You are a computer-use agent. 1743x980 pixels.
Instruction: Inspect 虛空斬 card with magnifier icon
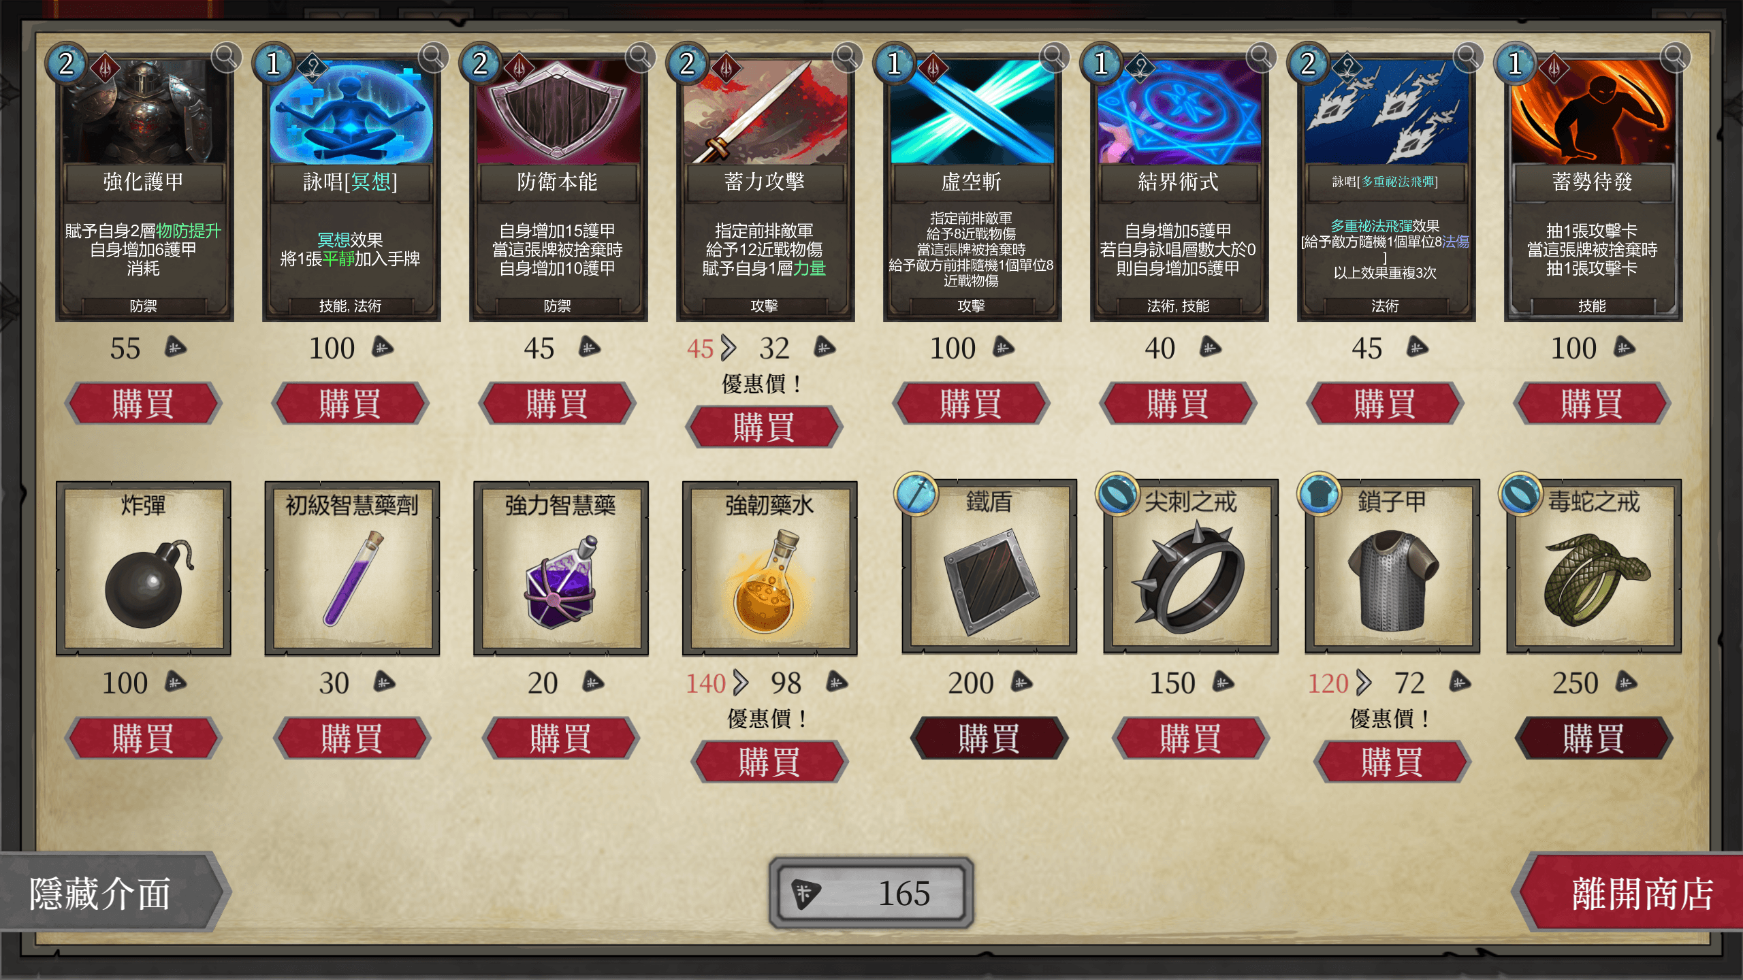(x=1054, y=58)
